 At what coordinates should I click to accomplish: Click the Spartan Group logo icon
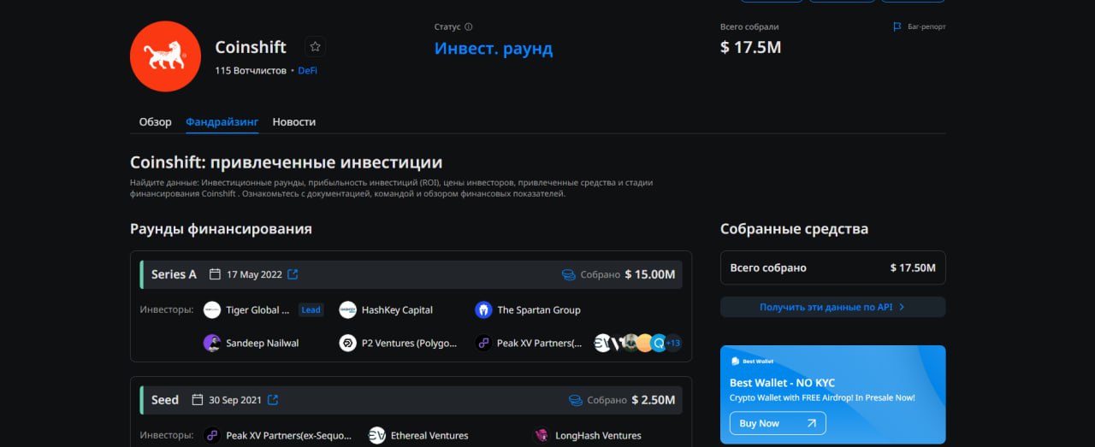(x=483, y=309)
